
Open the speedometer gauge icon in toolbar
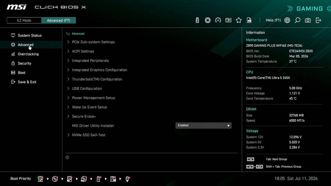point(218,20)
